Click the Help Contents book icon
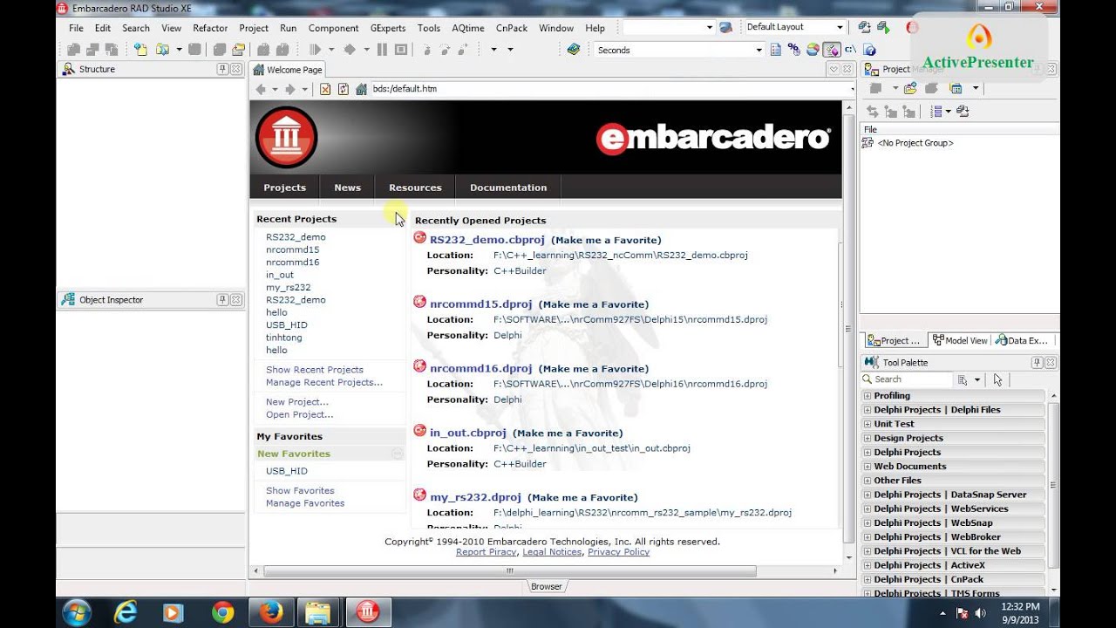1116x628 pixels. tap(573, 50)
